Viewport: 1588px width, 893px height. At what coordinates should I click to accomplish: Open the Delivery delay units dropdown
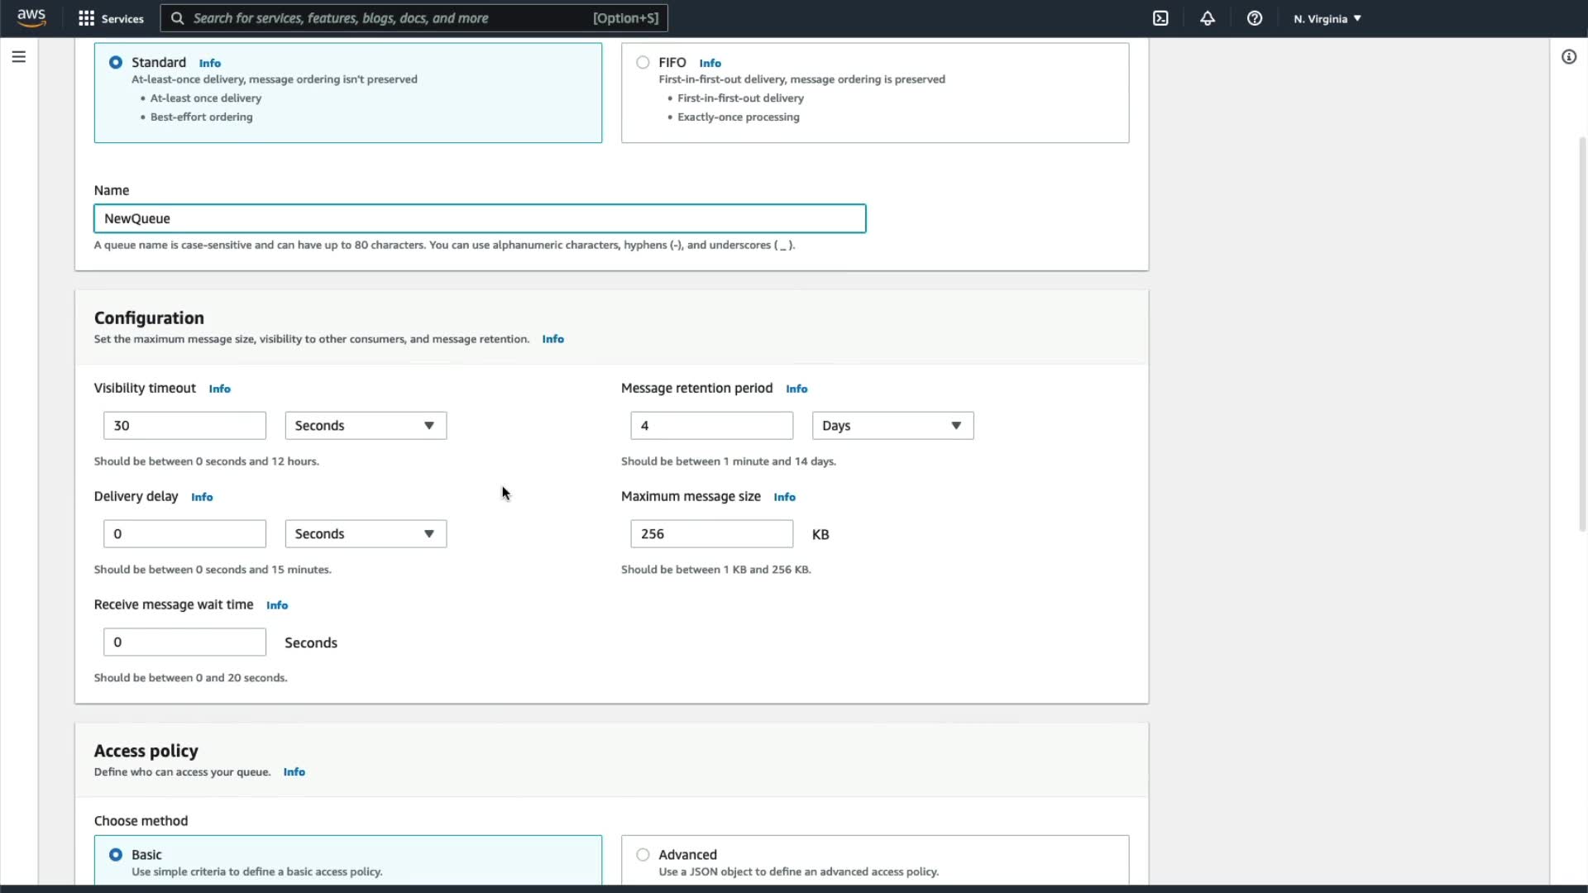pyautogui.click(x=366, y=534)
